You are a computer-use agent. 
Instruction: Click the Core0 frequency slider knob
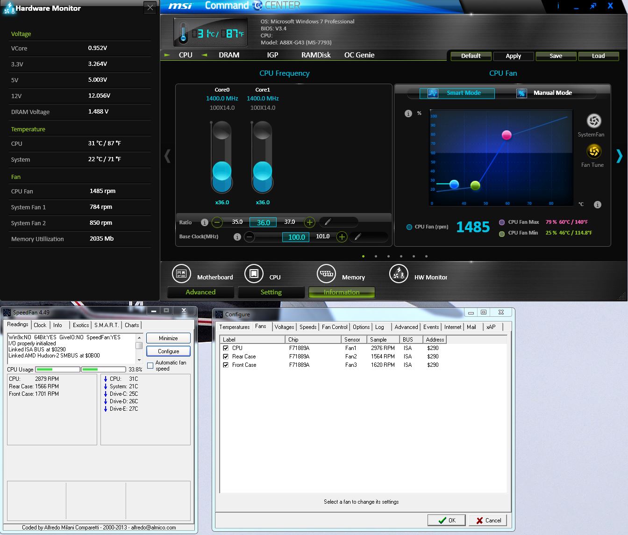[x=222, y=172]
